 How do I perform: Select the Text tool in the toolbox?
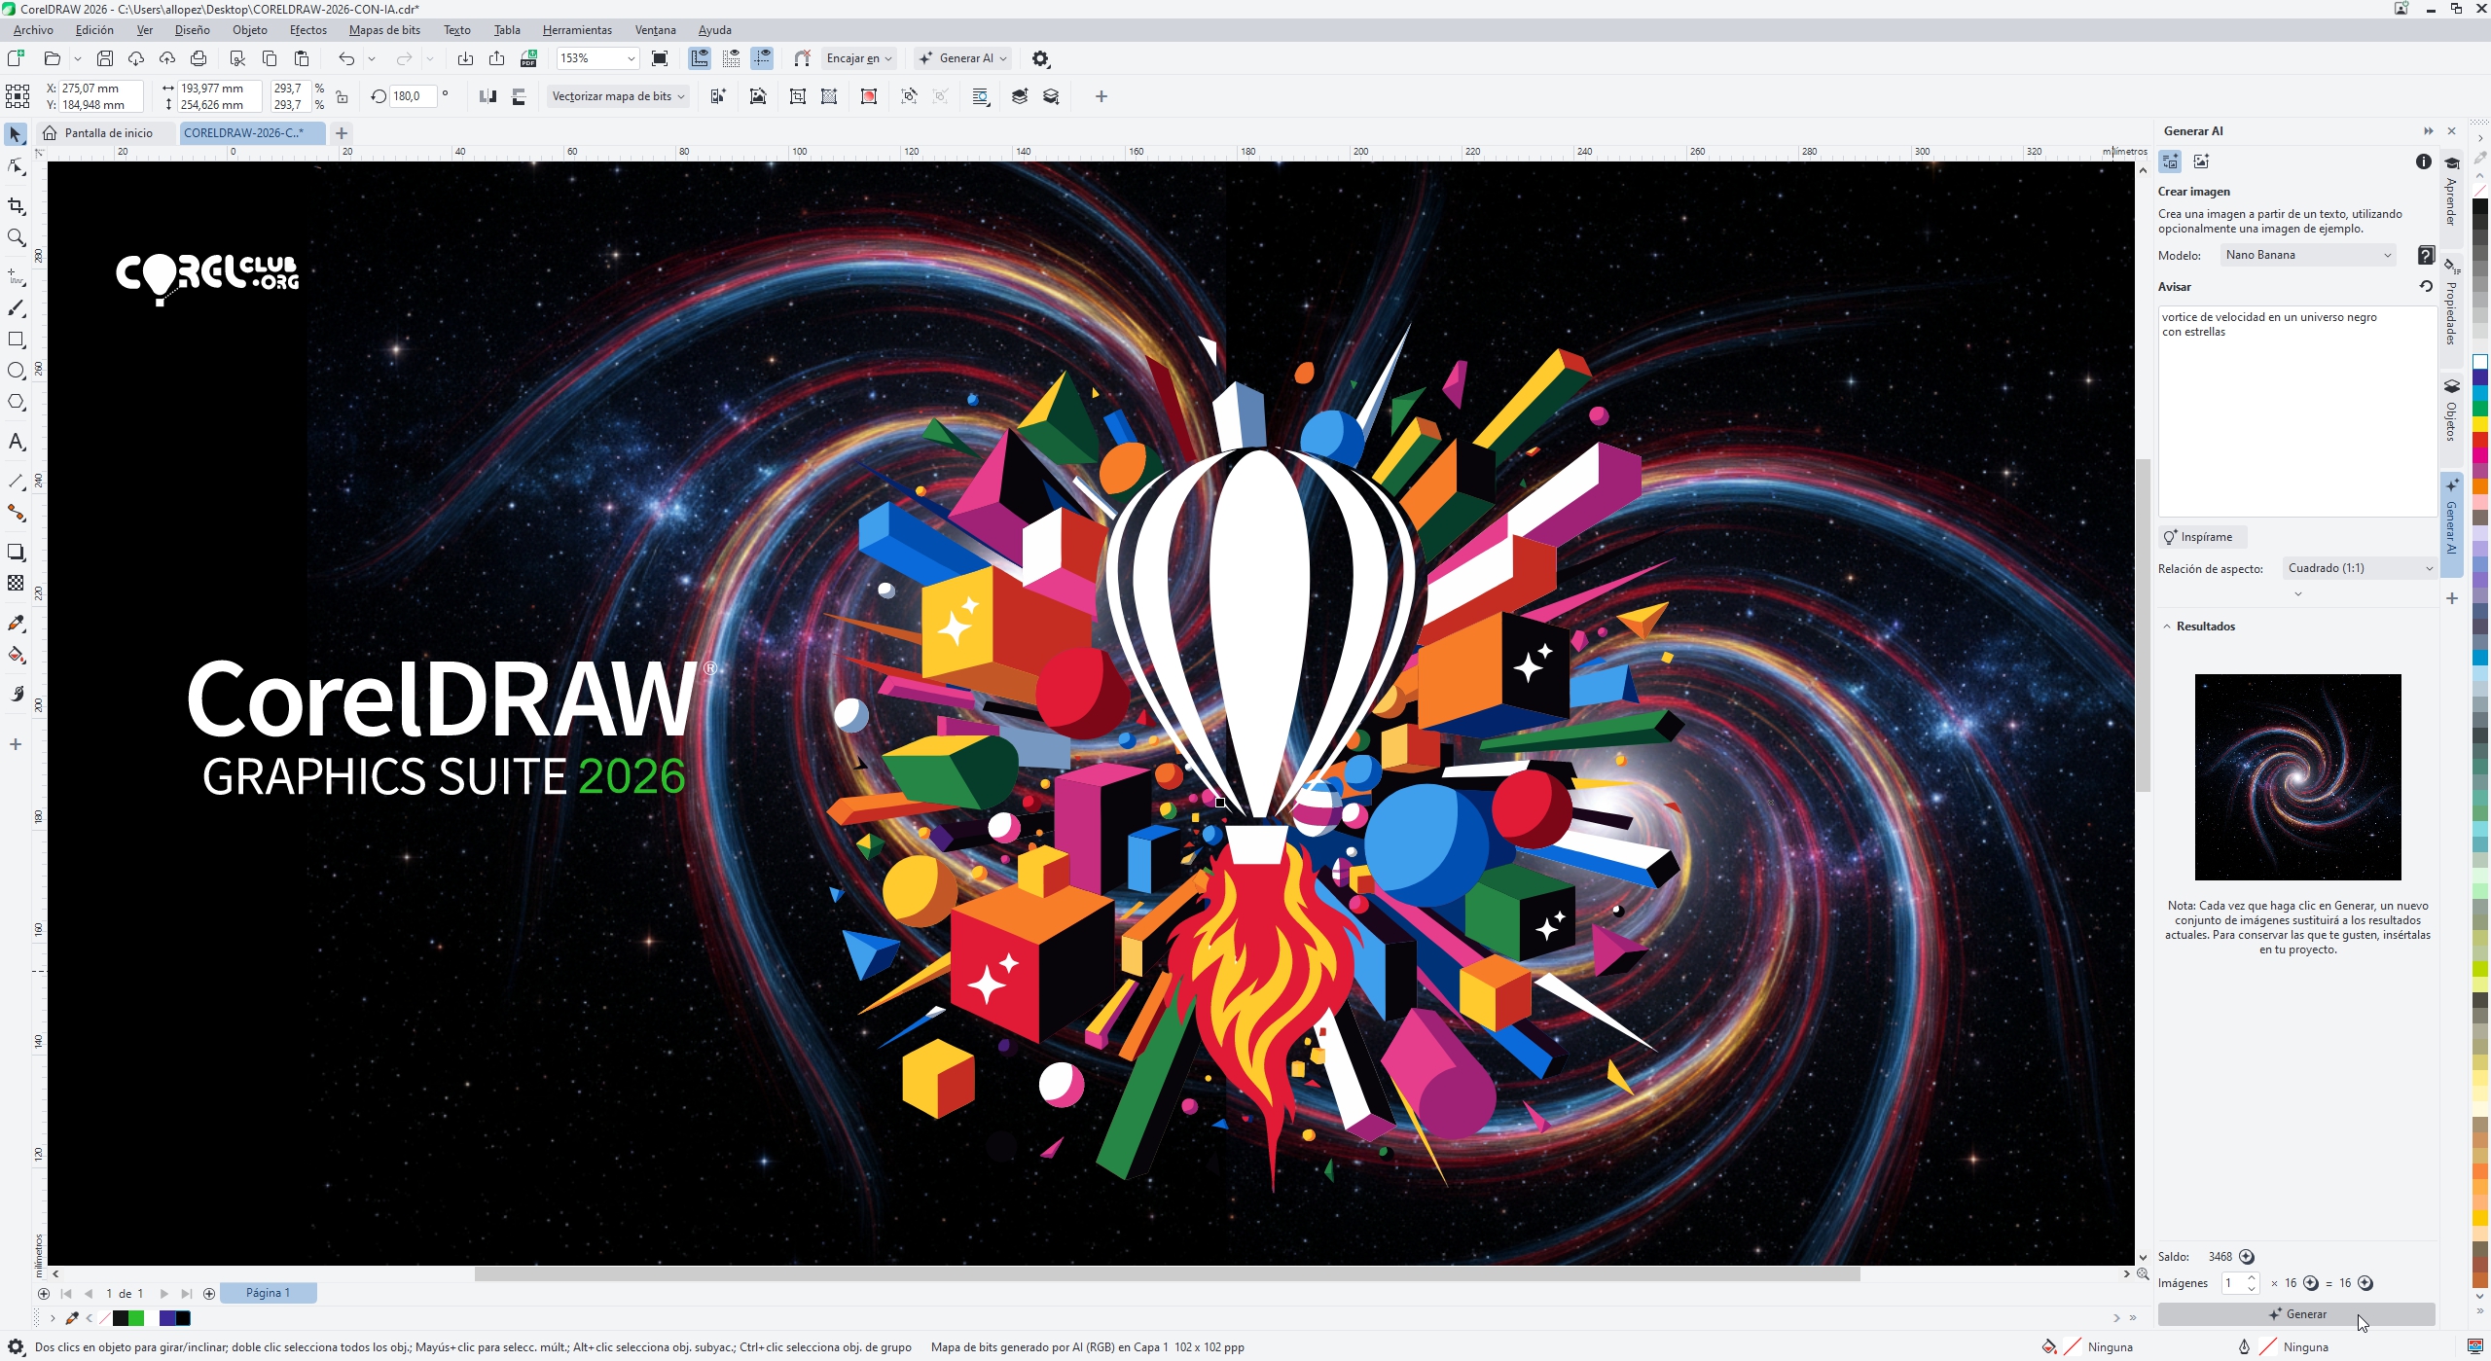pos(16,443)
